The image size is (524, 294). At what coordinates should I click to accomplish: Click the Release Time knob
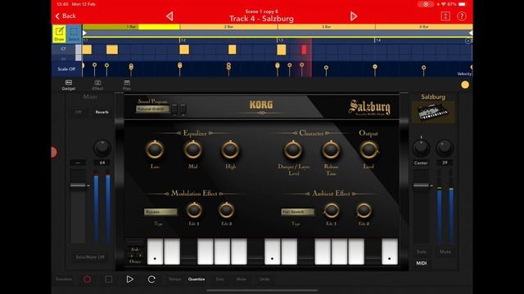pos(331,149)
